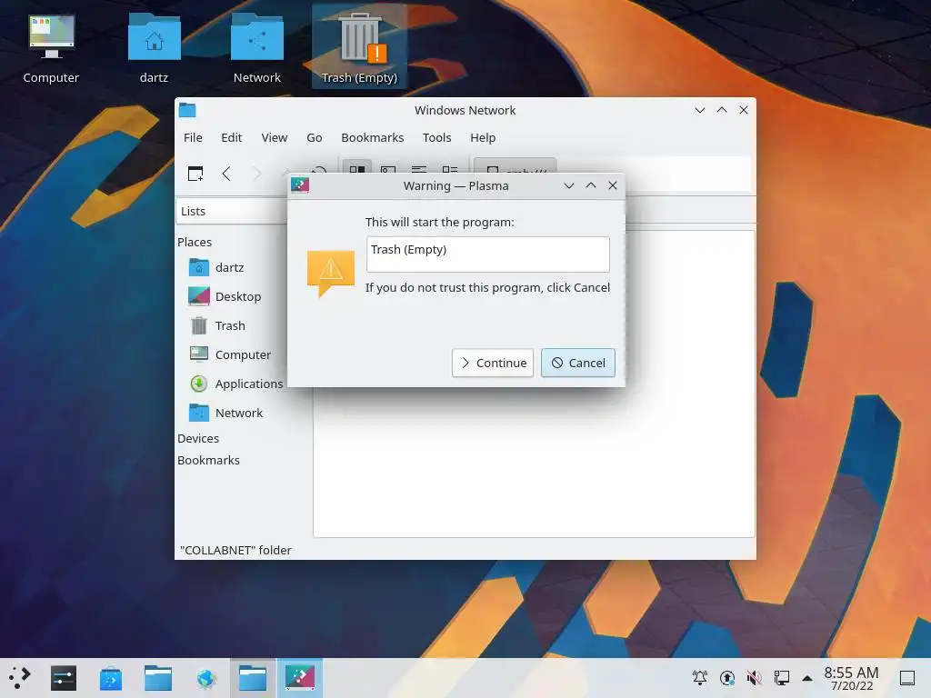Select the Trash (Empty) desktop icon
Image resolution: width=931 pixels, height=698 pixels.
359,49
